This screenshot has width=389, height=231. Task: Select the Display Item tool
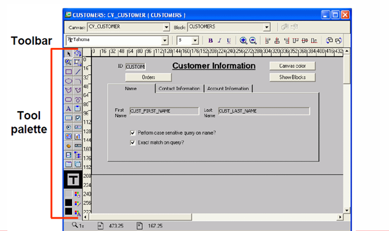click(x=78, y=146)
